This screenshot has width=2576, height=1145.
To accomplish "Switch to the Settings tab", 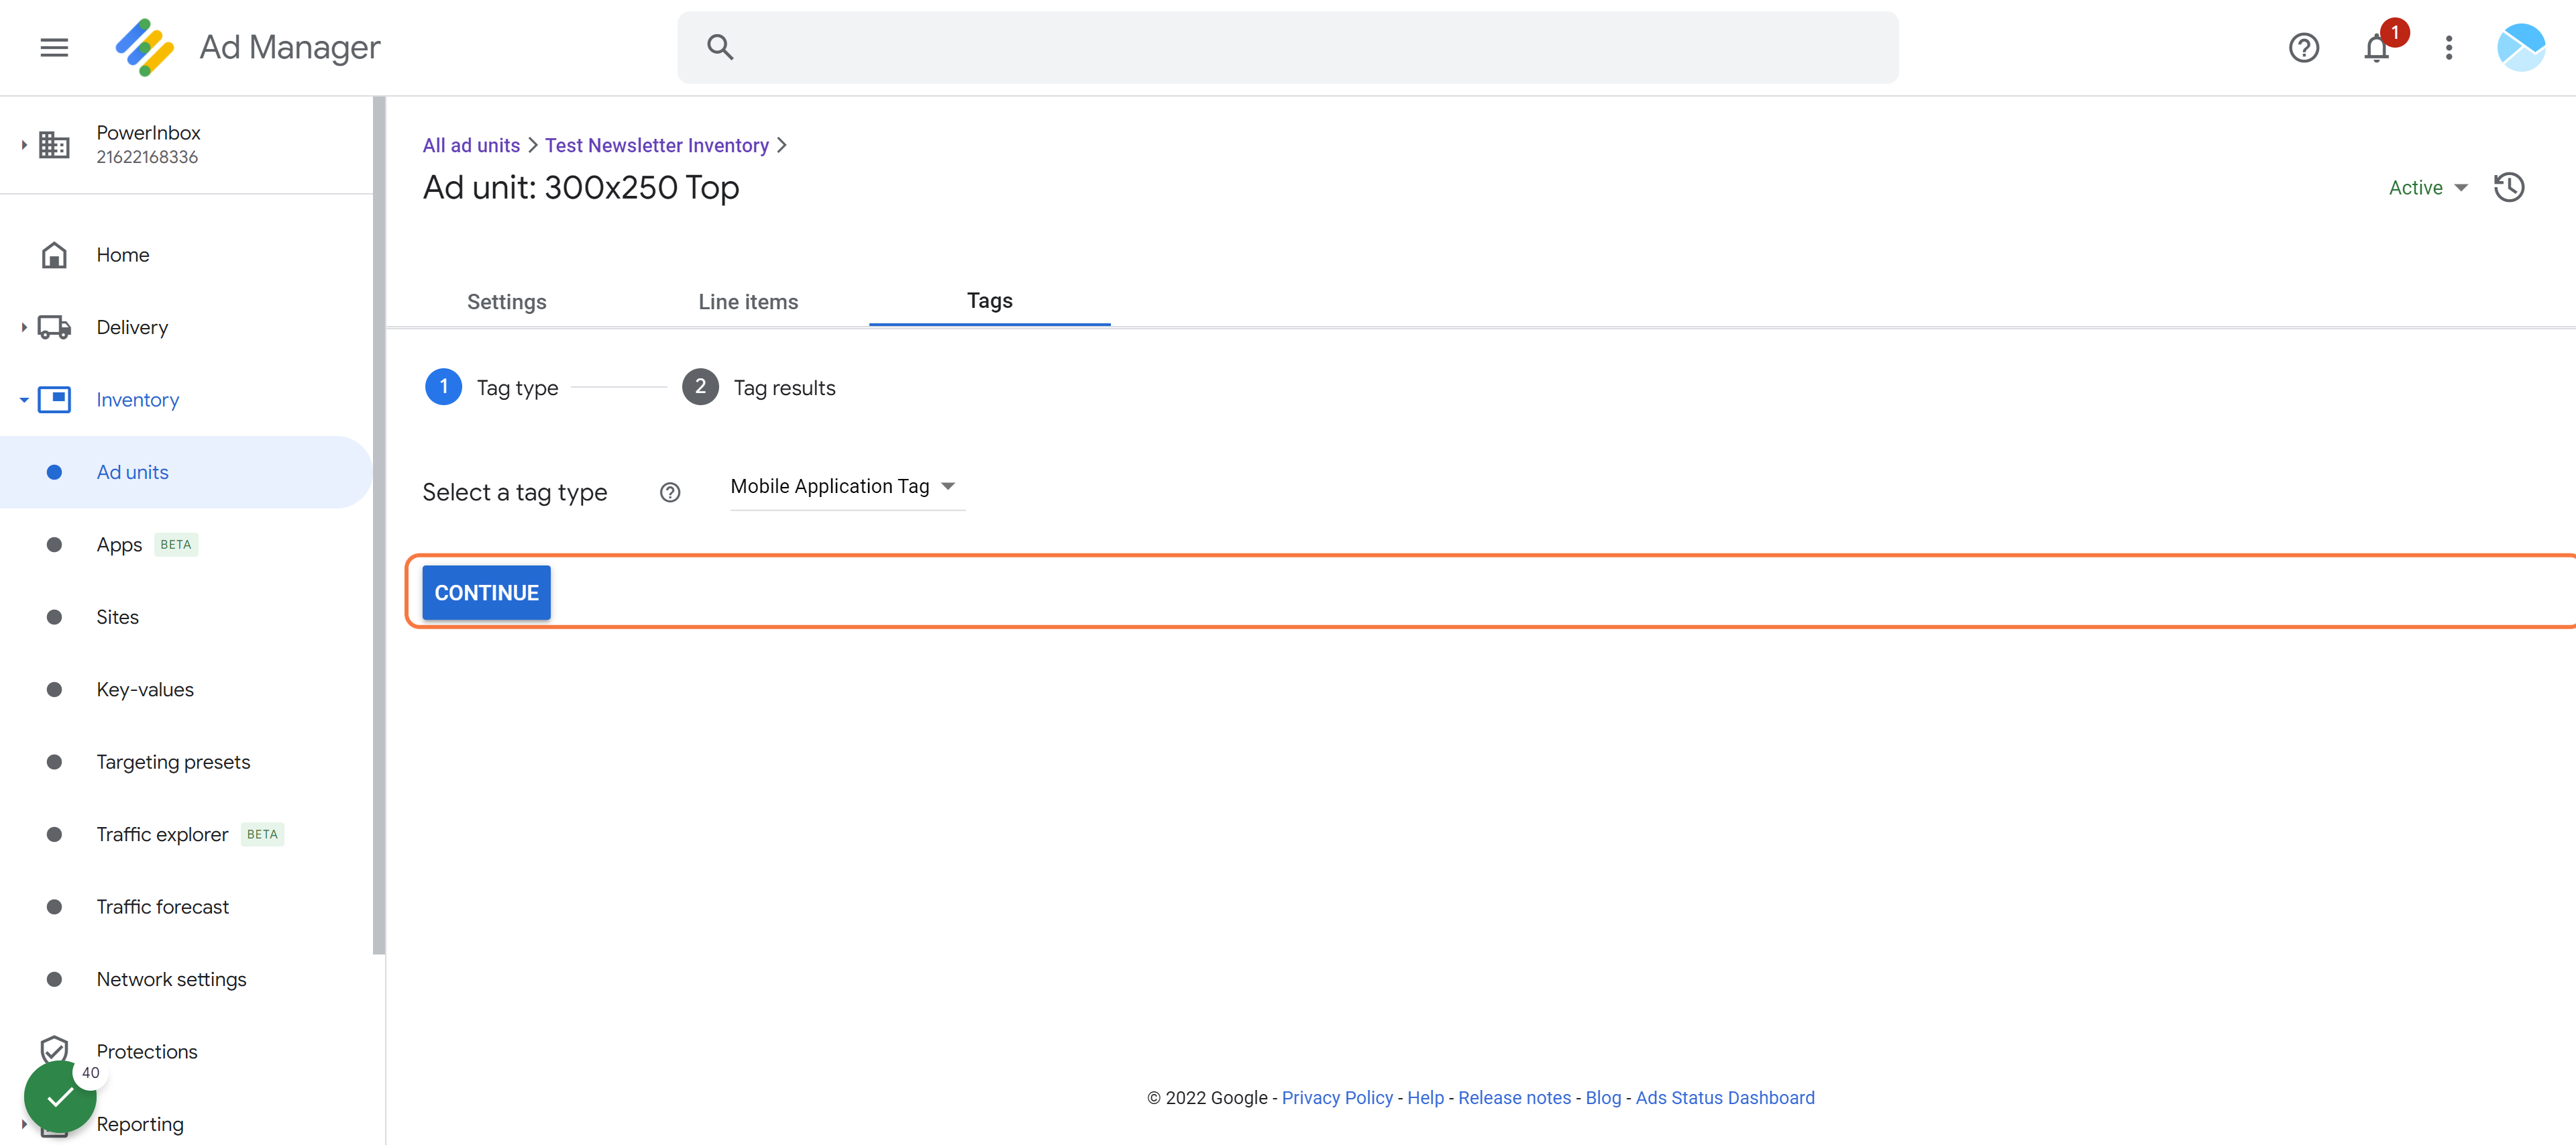I will coord(506,302).
